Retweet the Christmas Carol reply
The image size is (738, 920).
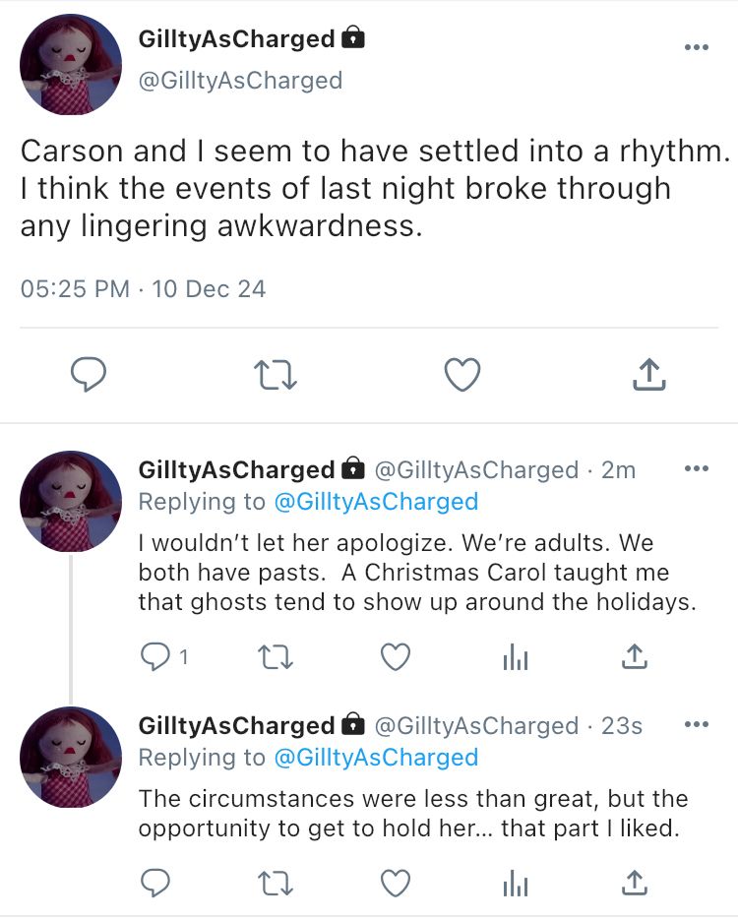point(276,657)
